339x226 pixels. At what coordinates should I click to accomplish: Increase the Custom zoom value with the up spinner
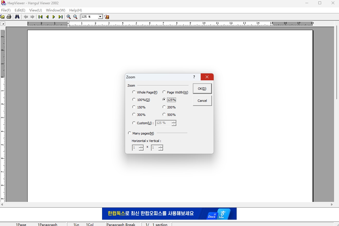(x=174, y=122)
